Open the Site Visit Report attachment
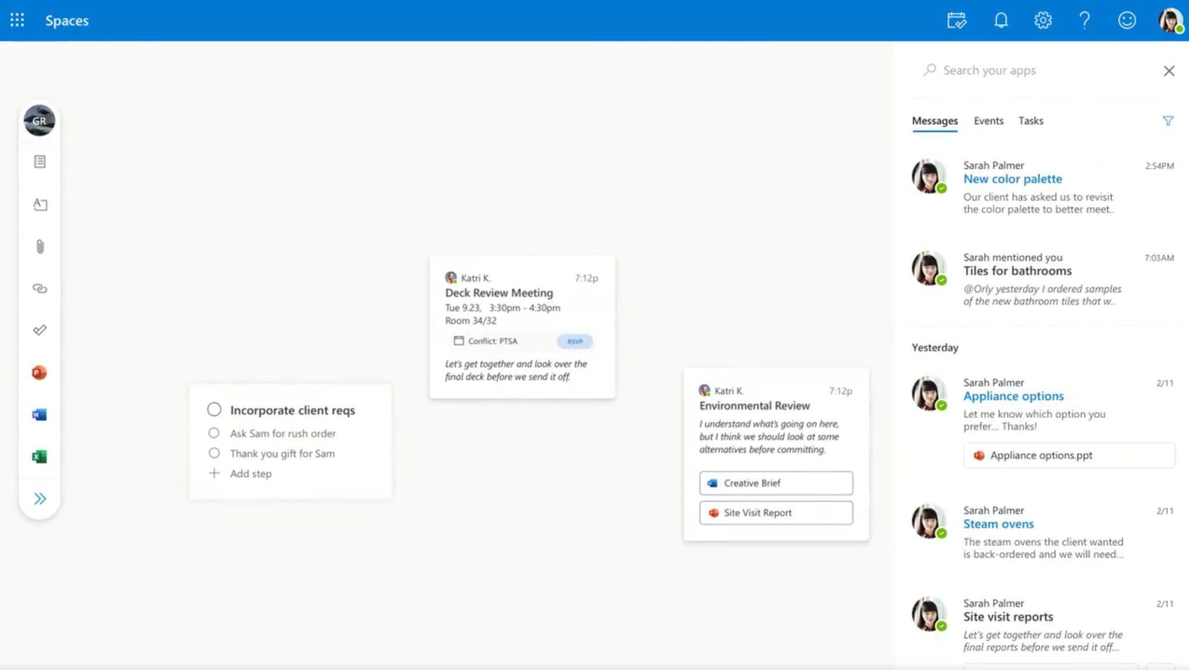The image size is (1189, 670). tap(776, 513)
